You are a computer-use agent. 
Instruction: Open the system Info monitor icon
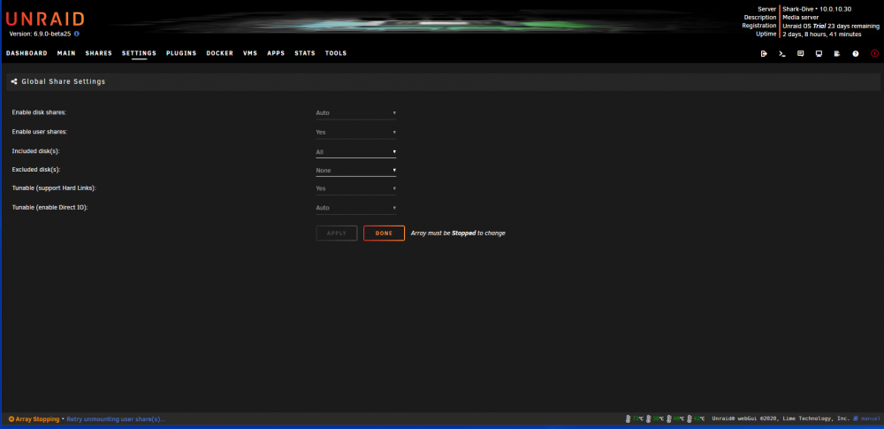tap(819, 54)
